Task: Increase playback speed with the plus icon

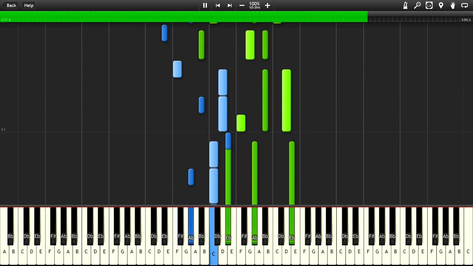Action: coord(268,5)
